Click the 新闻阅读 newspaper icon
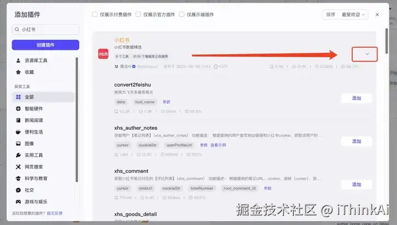This screenshot has width=397, height=225. point(18,120)
